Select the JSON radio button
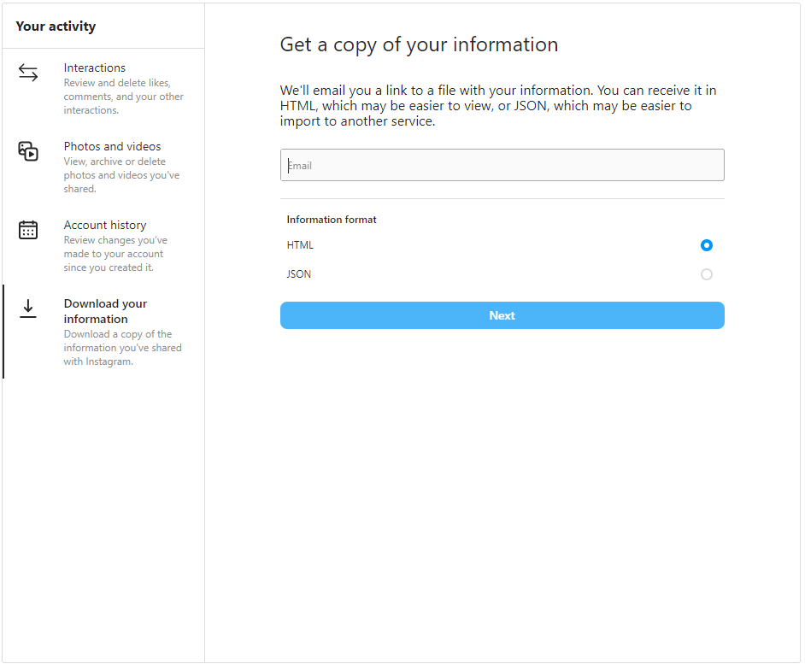This screenshot has height=664, width=805. [707, 274]
